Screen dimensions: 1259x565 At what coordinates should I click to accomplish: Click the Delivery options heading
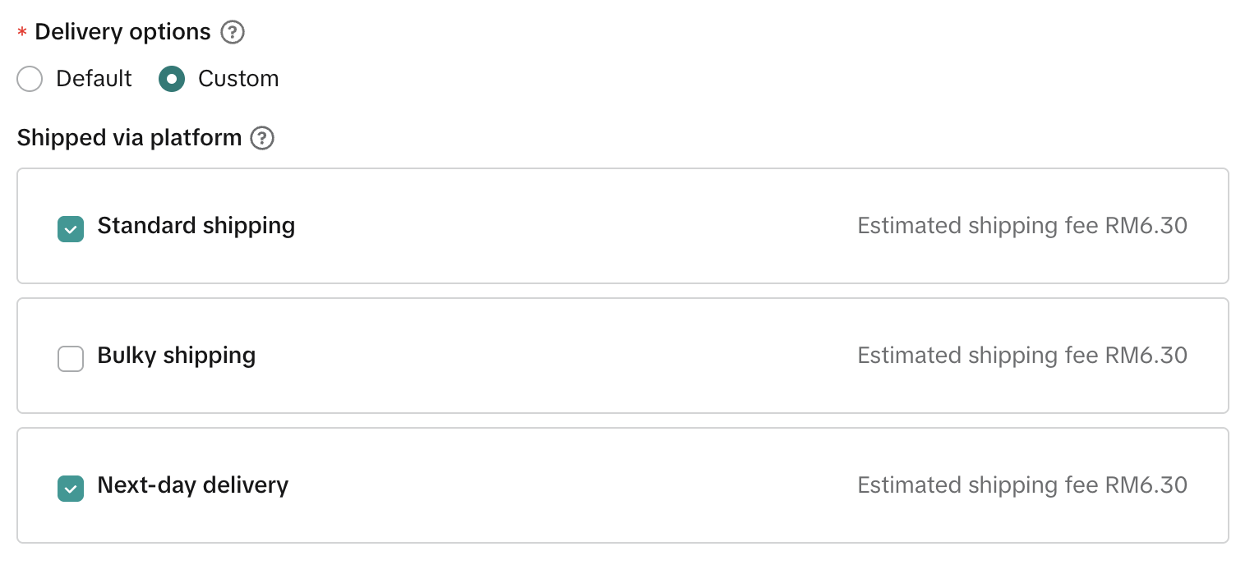(123, 32)
